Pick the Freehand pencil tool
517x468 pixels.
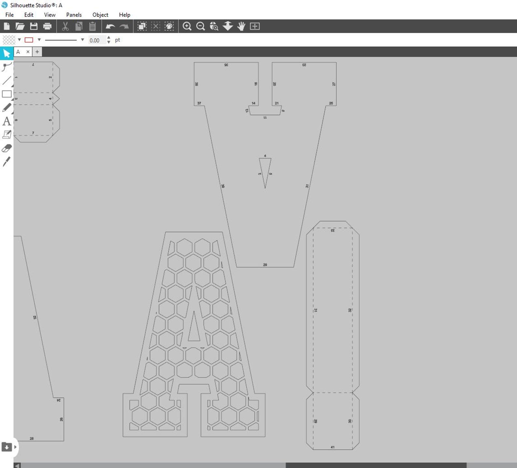point(7,108)
